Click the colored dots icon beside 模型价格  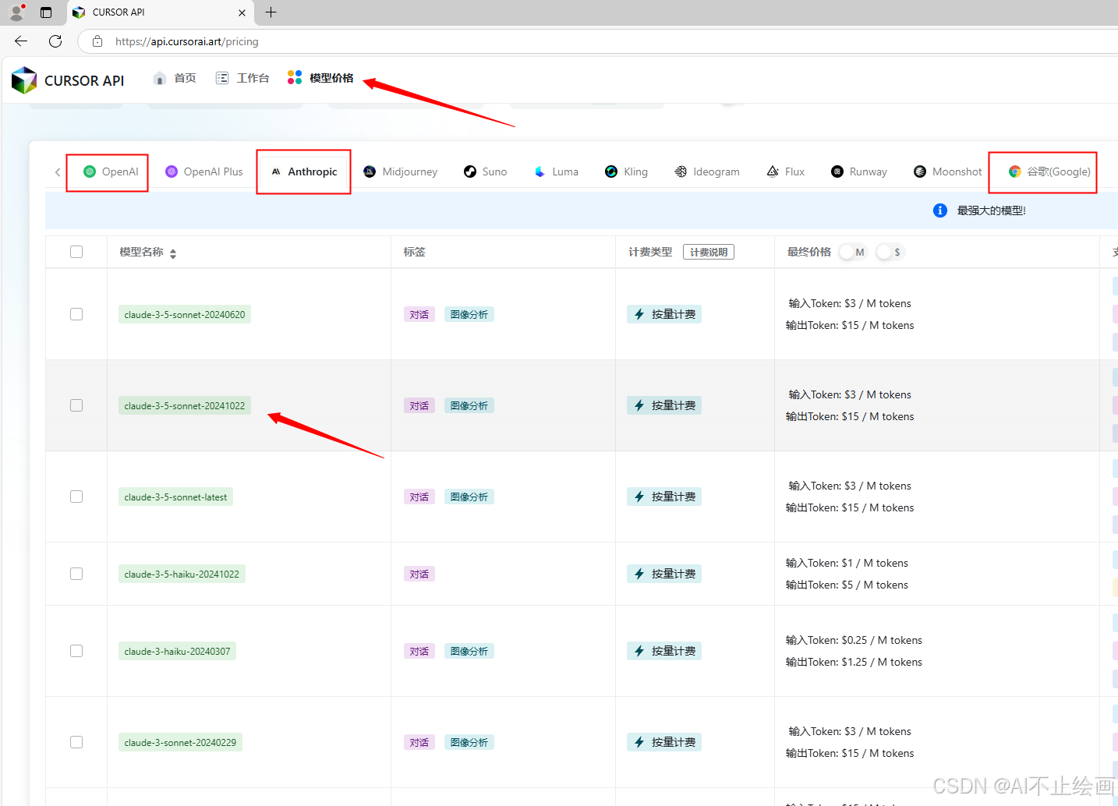295,77
